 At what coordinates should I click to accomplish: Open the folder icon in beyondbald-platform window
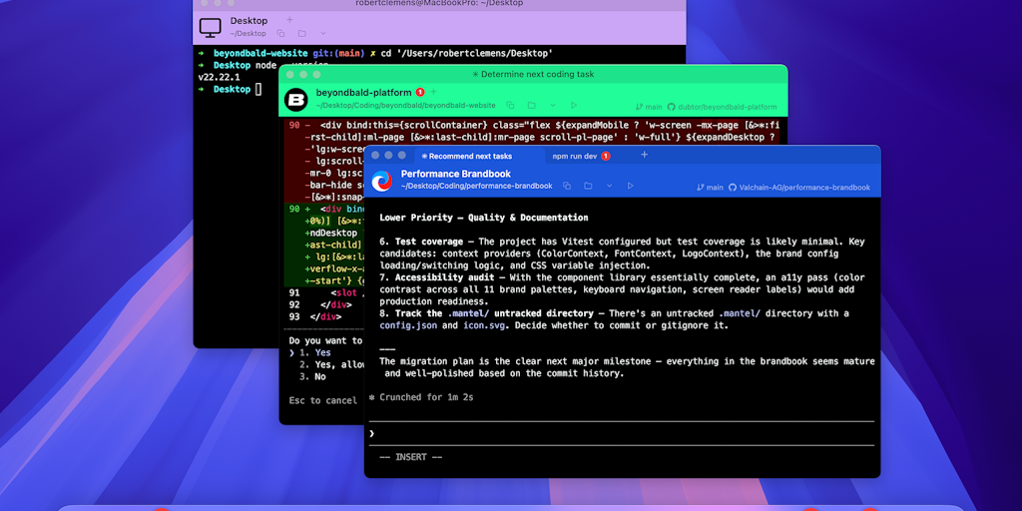tap(531, 105)
